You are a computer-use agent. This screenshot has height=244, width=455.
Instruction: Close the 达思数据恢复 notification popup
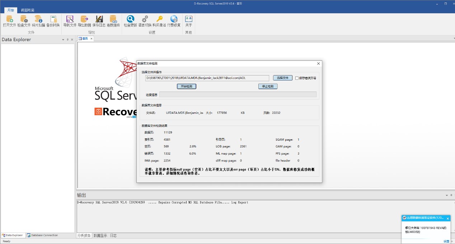coord(448,218)
